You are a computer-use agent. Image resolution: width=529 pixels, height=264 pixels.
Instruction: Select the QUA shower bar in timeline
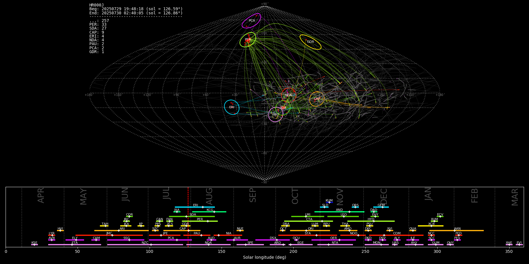click(x=413, y=231)
